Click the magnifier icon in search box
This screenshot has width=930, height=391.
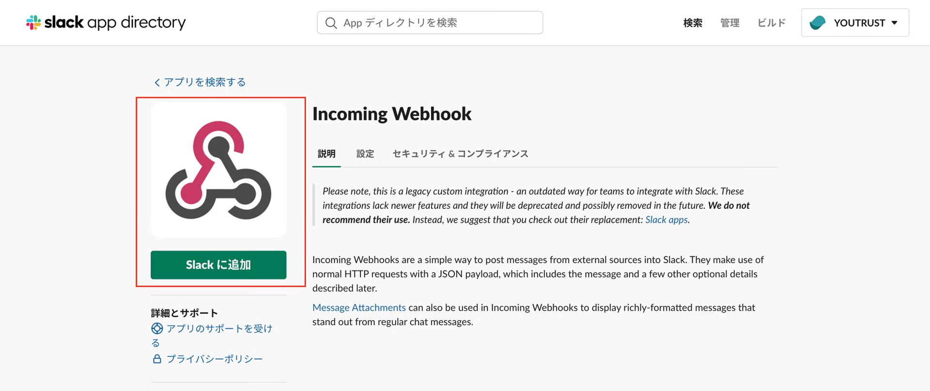point(331,23)
